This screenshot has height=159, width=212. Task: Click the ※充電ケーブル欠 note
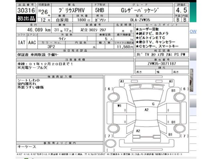[32, 68]
